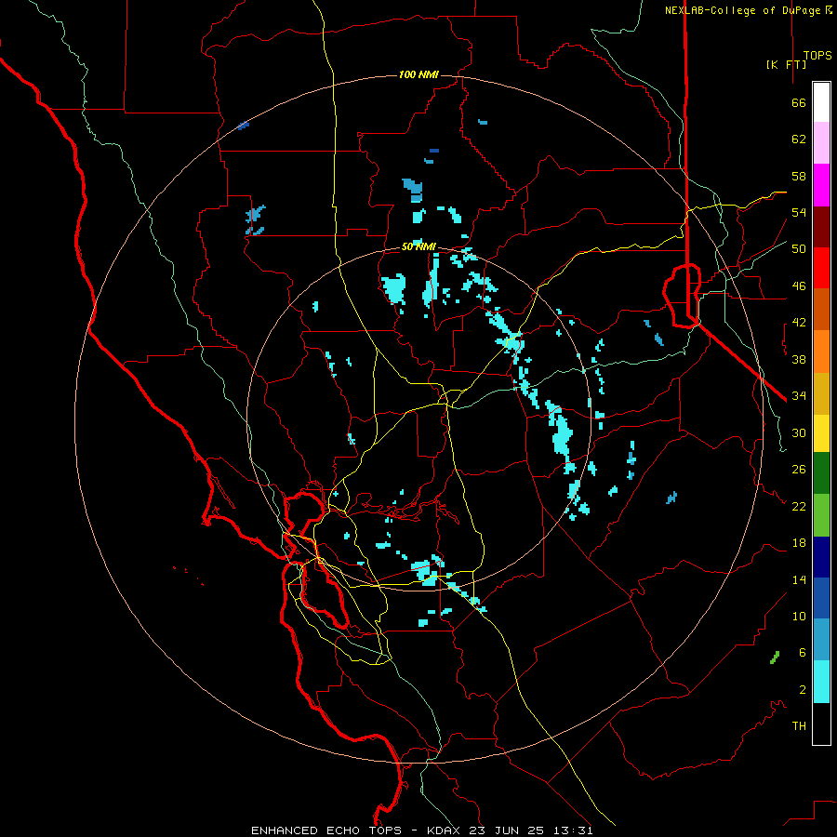
Task: Click the '100 NMI' range ring label
Action: [418, 74]
